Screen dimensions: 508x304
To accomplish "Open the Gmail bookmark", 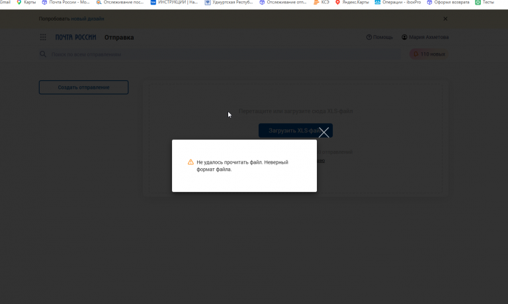I will pyautogui.click(x=5, y=2).
